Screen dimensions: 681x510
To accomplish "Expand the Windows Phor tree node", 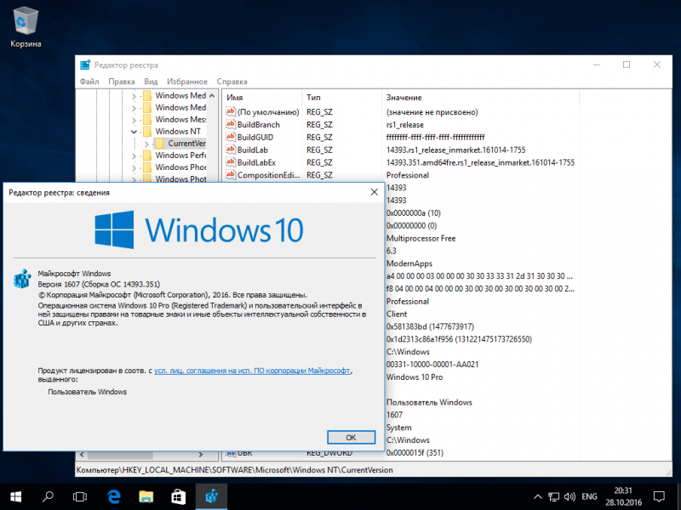I will tap(134, 167).
